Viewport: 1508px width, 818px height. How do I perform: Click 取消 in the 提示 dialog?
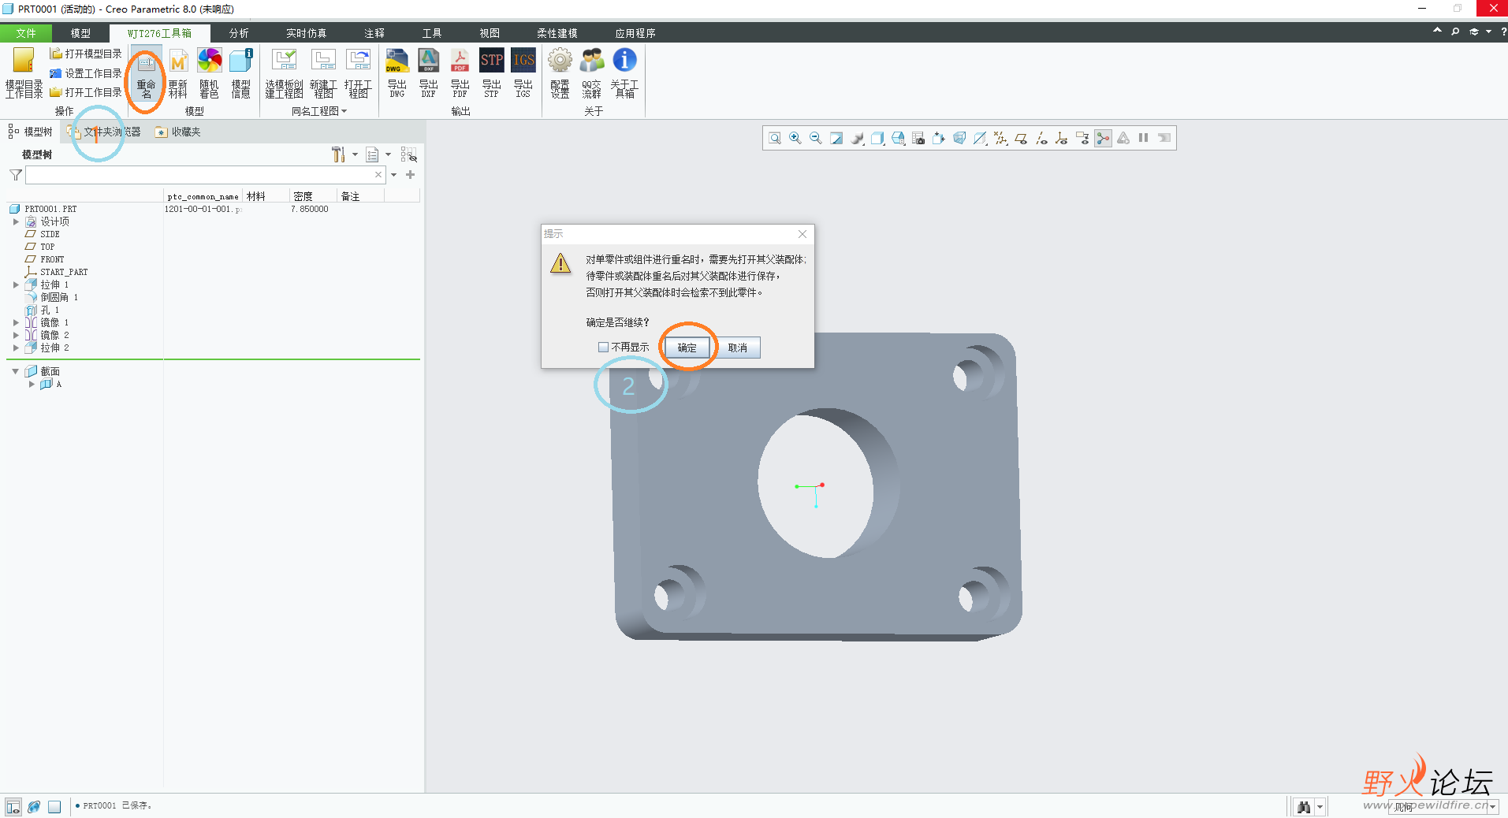point(738,348)
